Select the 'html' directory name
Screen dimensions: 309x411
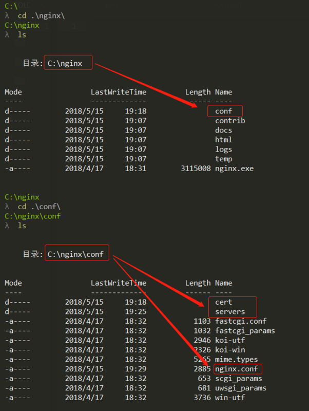(x=224, y=140)
